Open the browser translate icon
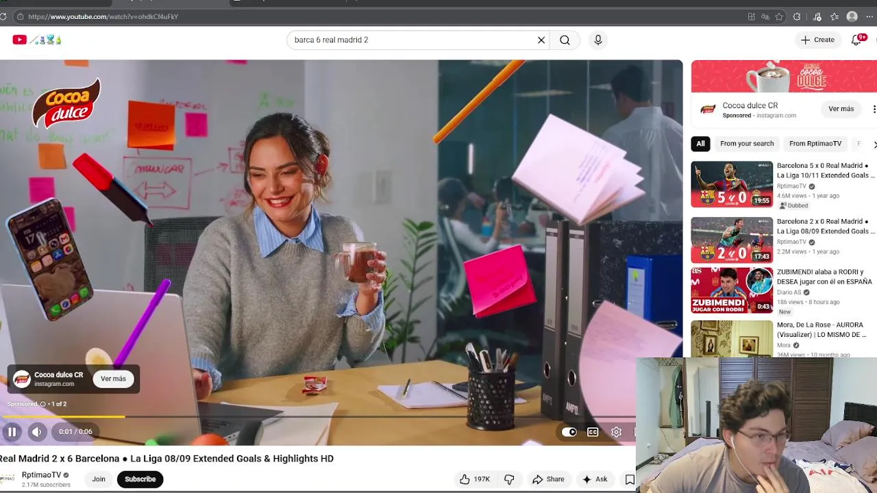 tap(765, 16)
